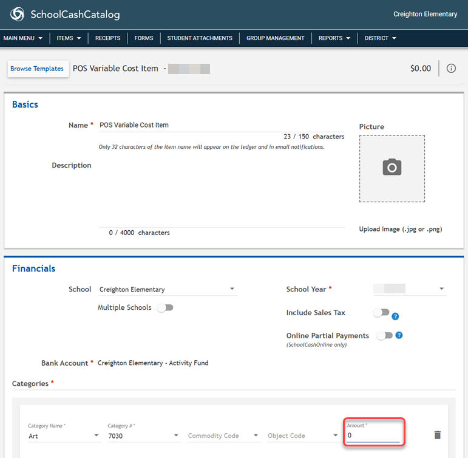
Task: Click the Basics section heading
Action: tap(25, 104)
